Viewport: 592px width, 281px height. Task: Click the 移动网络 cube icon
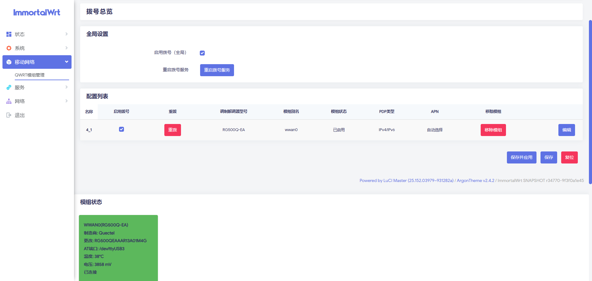tap(9, 62)
